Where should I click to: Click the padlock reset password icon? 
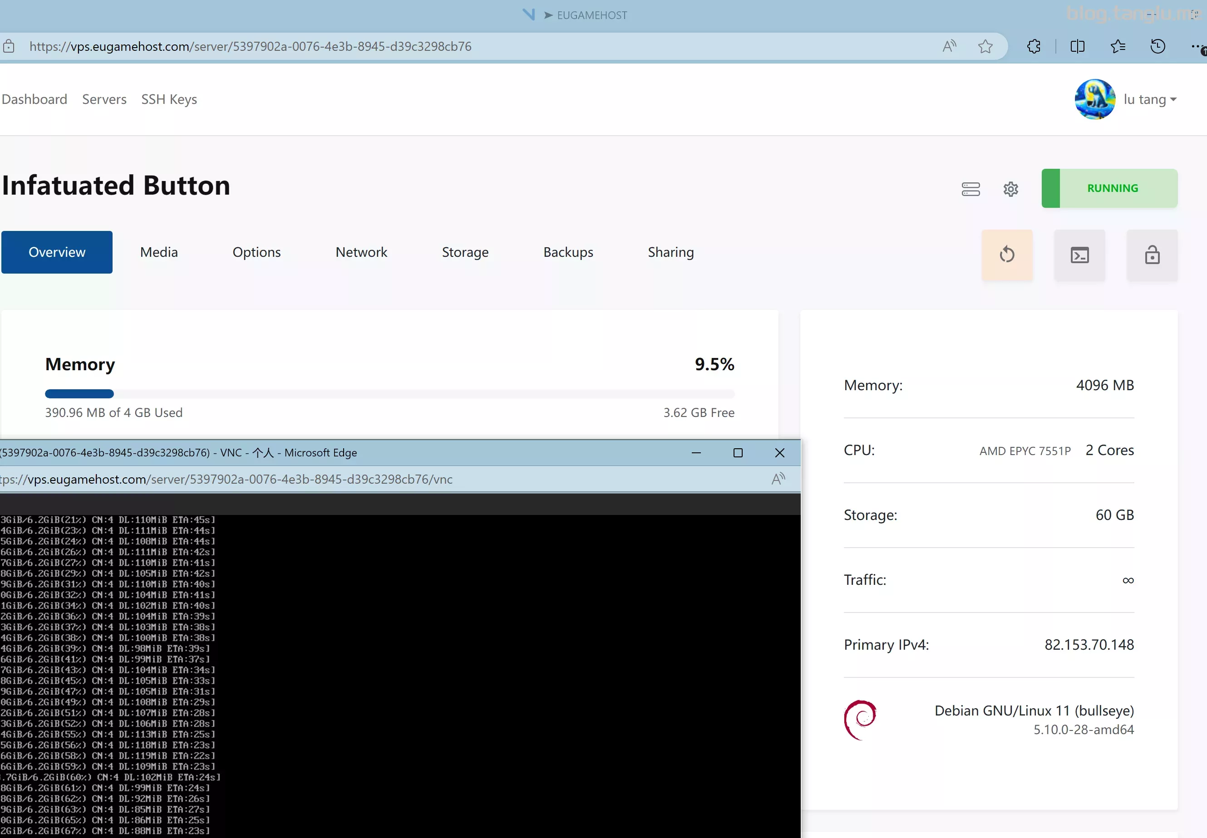(x=1152, y=255)
